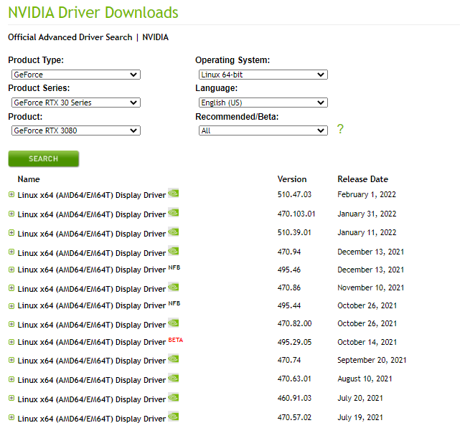465x428 pixels.
Task: Open the Product Type dropdown
Action: (x=76, y=75)
